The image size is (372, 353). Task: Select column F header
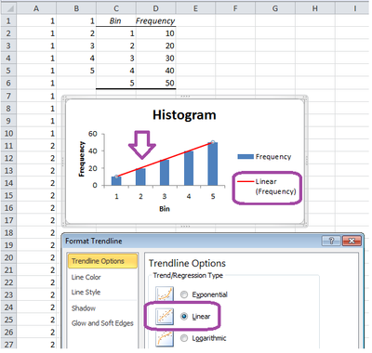click(235, 8)
